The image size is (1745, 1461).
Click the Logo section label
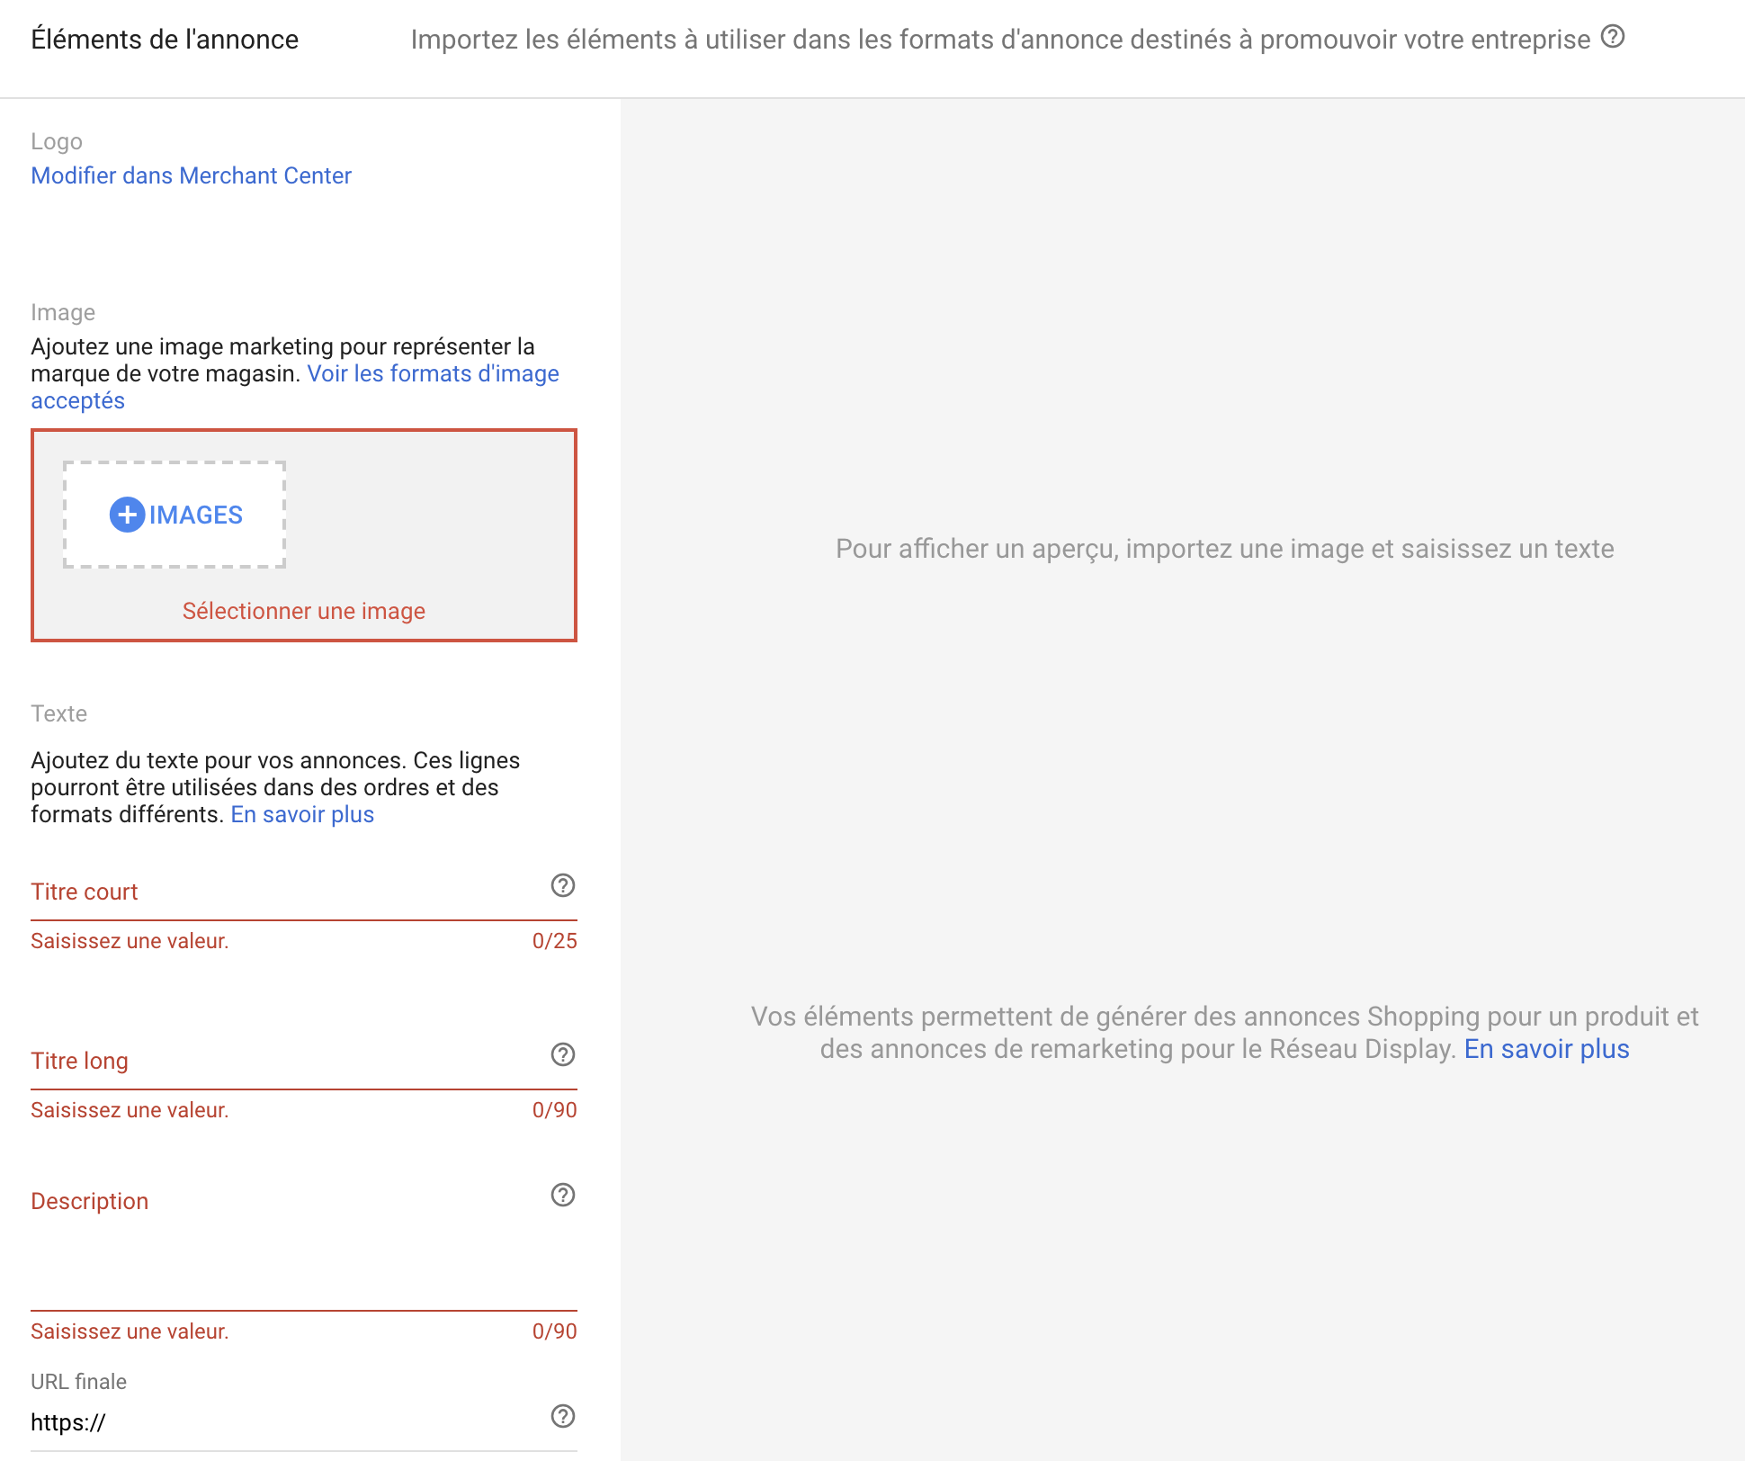(x=57, y=141)
